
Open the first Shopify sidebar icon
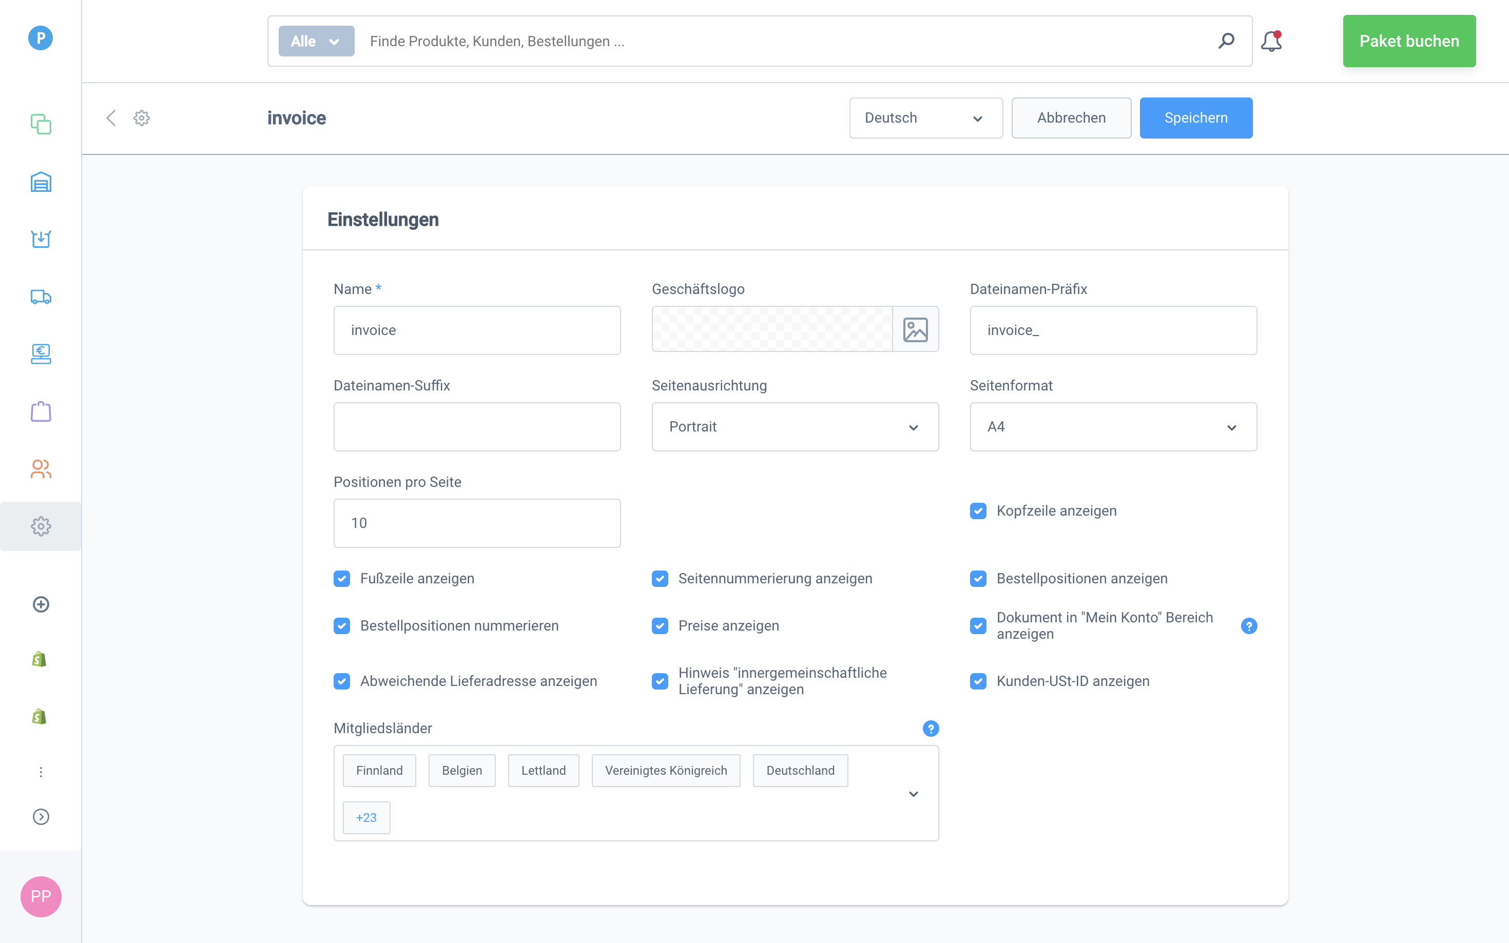(x=40, y=659)
